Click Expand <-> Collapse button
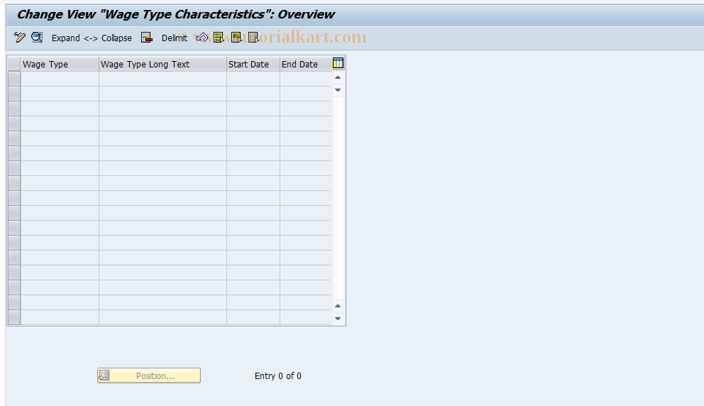This screenshot has height=406, width=704. (92, 38)
